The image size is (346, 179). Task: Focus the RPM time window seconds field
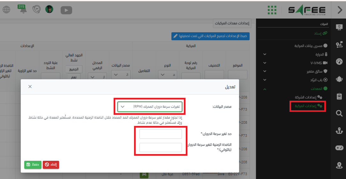[161, 147]
